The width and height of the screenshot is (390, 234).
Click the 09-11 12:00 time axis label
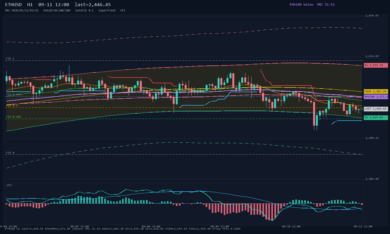[363, 226]
